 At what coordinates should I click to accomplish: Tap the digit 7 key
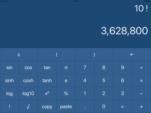coord(85,67)
